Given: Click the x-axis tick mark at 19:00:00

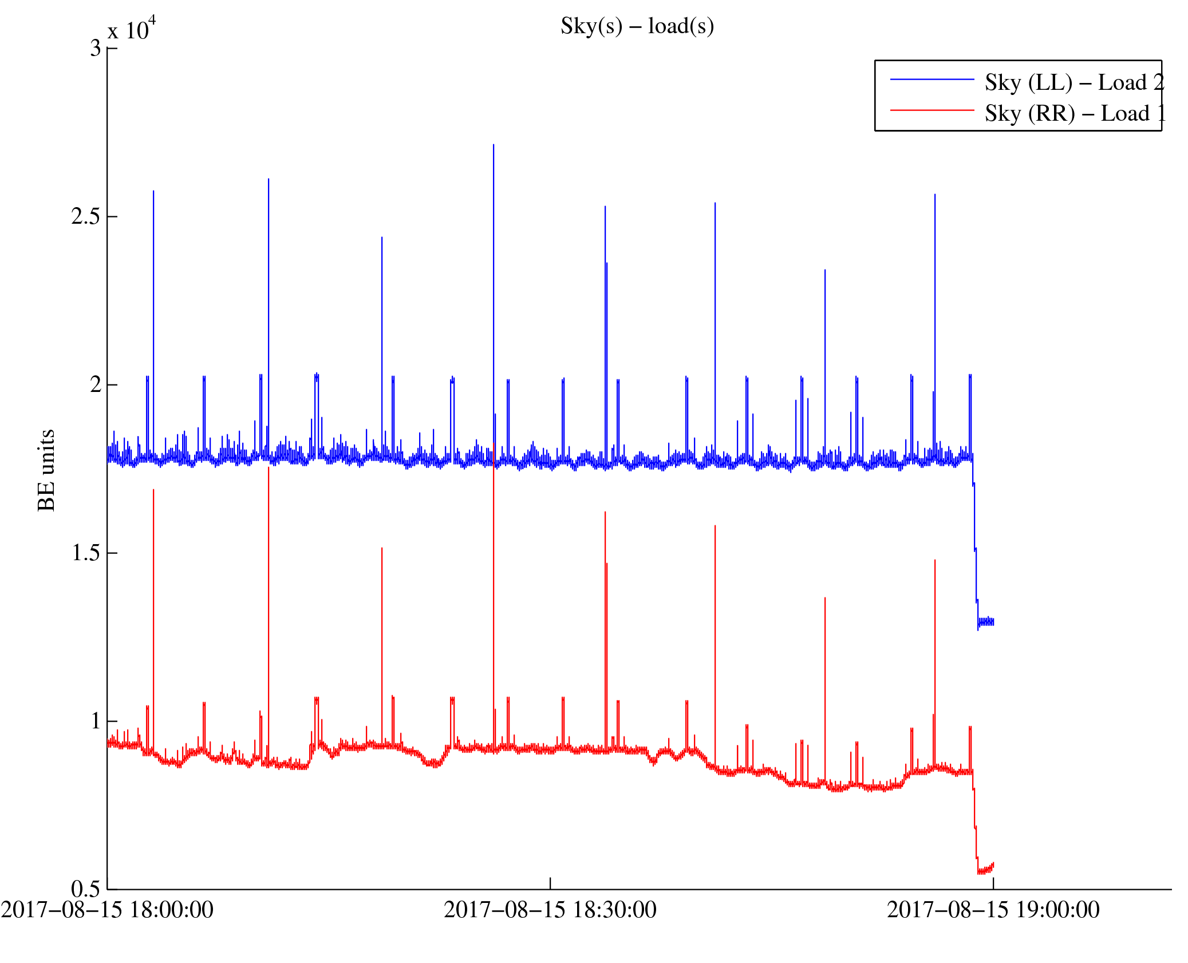Looking at the screenshot, I should (993, 883).
